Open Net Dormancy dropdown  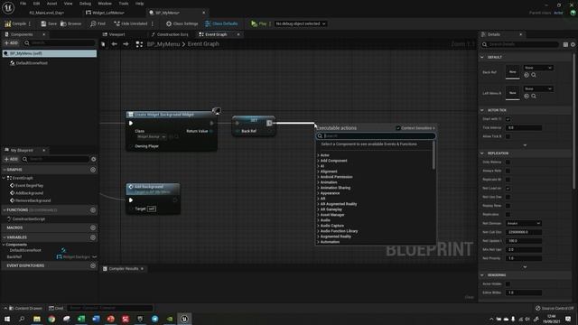click(x=524, y=224)
